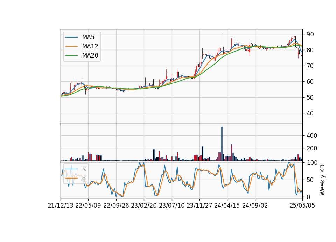This screenshot has width=336, height=242.
Task: Click the green MA20 legend line sample
Action: click(x=71, y=55)
